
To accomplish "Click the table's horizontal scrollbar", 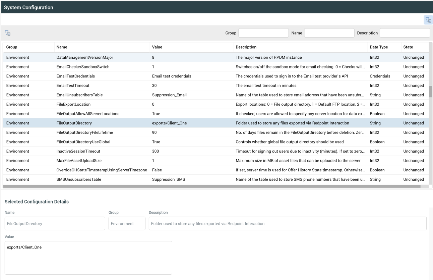I will coord(212,186).
